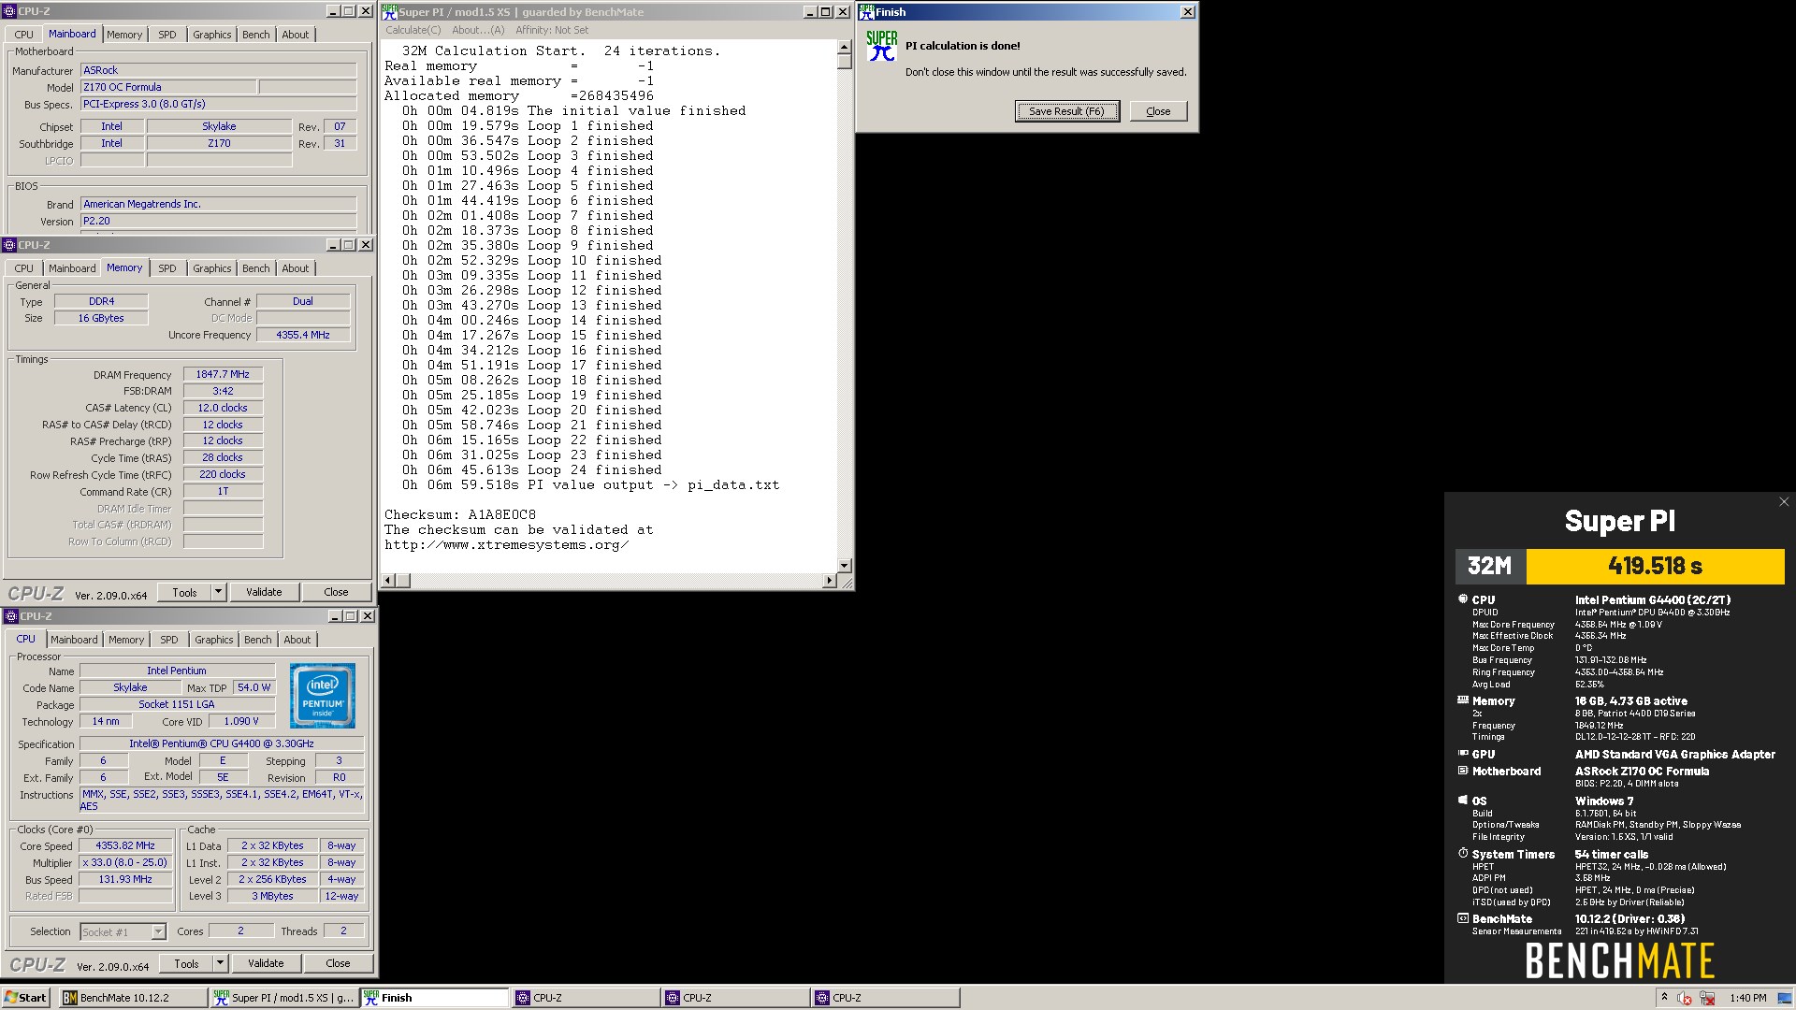Click the Multiplier x 33.0 field

click(125, 862)
